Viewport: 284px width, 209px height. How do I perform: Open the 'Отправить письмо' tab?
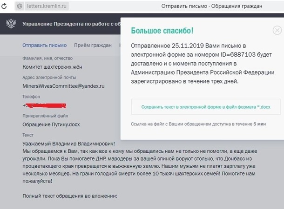(44, 45)
